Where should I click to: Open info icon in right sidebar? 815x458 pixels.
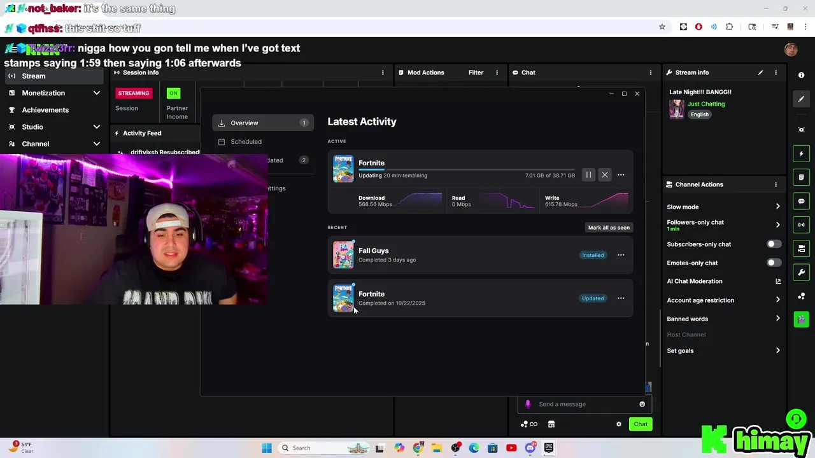tap(801, 75)
